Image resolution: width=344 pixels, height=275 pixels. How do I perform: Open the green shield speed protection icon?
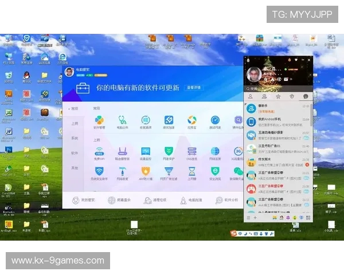(x=169, y=151)
